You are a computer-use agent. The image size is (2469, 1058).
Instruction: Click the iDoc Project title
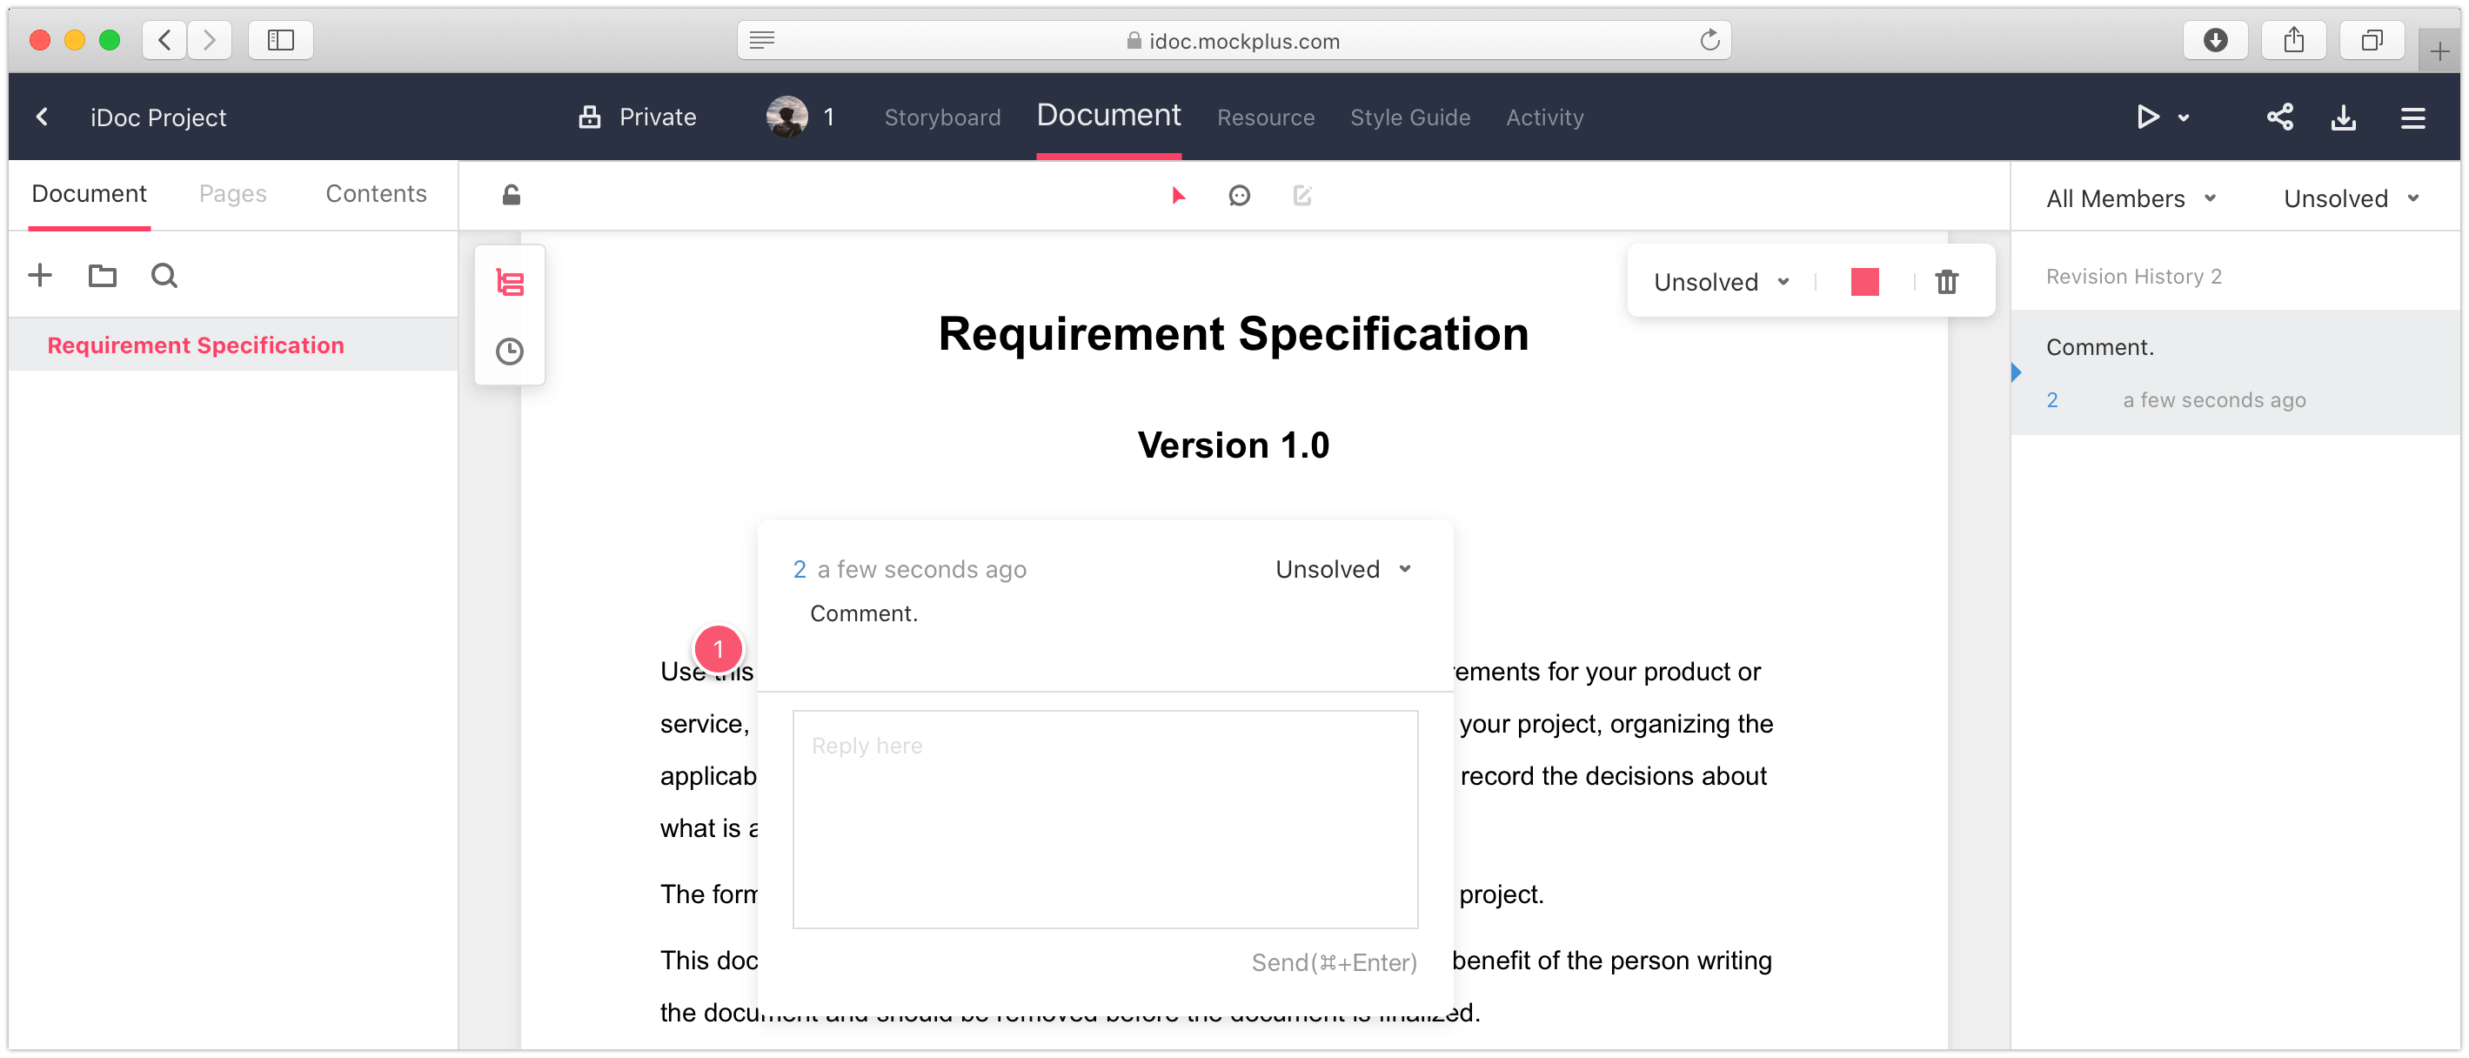(x=158, y=117)
